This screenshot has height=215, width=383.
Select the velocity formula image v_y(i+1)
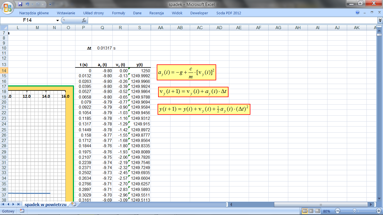pyautogui.click(x=193, y=92)
